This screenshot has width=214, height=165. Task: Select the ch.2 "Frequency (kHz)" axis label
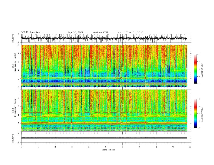click(x=15, y=107)
